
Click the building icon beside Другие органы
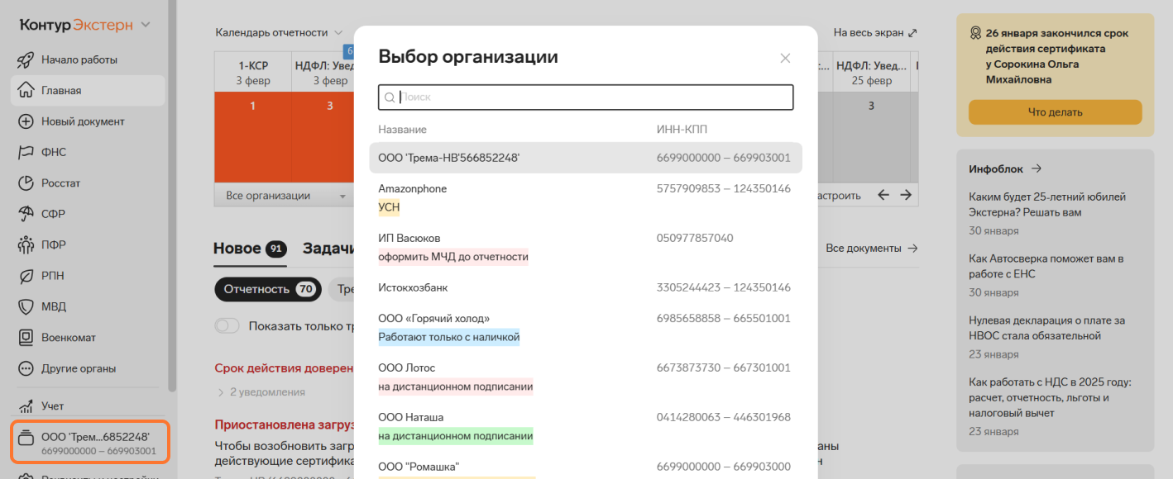click(26, 368)
